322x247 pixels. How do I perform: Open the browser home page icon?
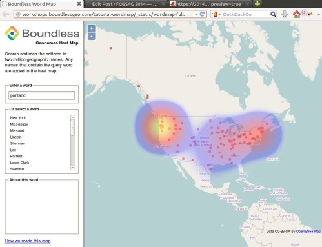coord(297,14)
